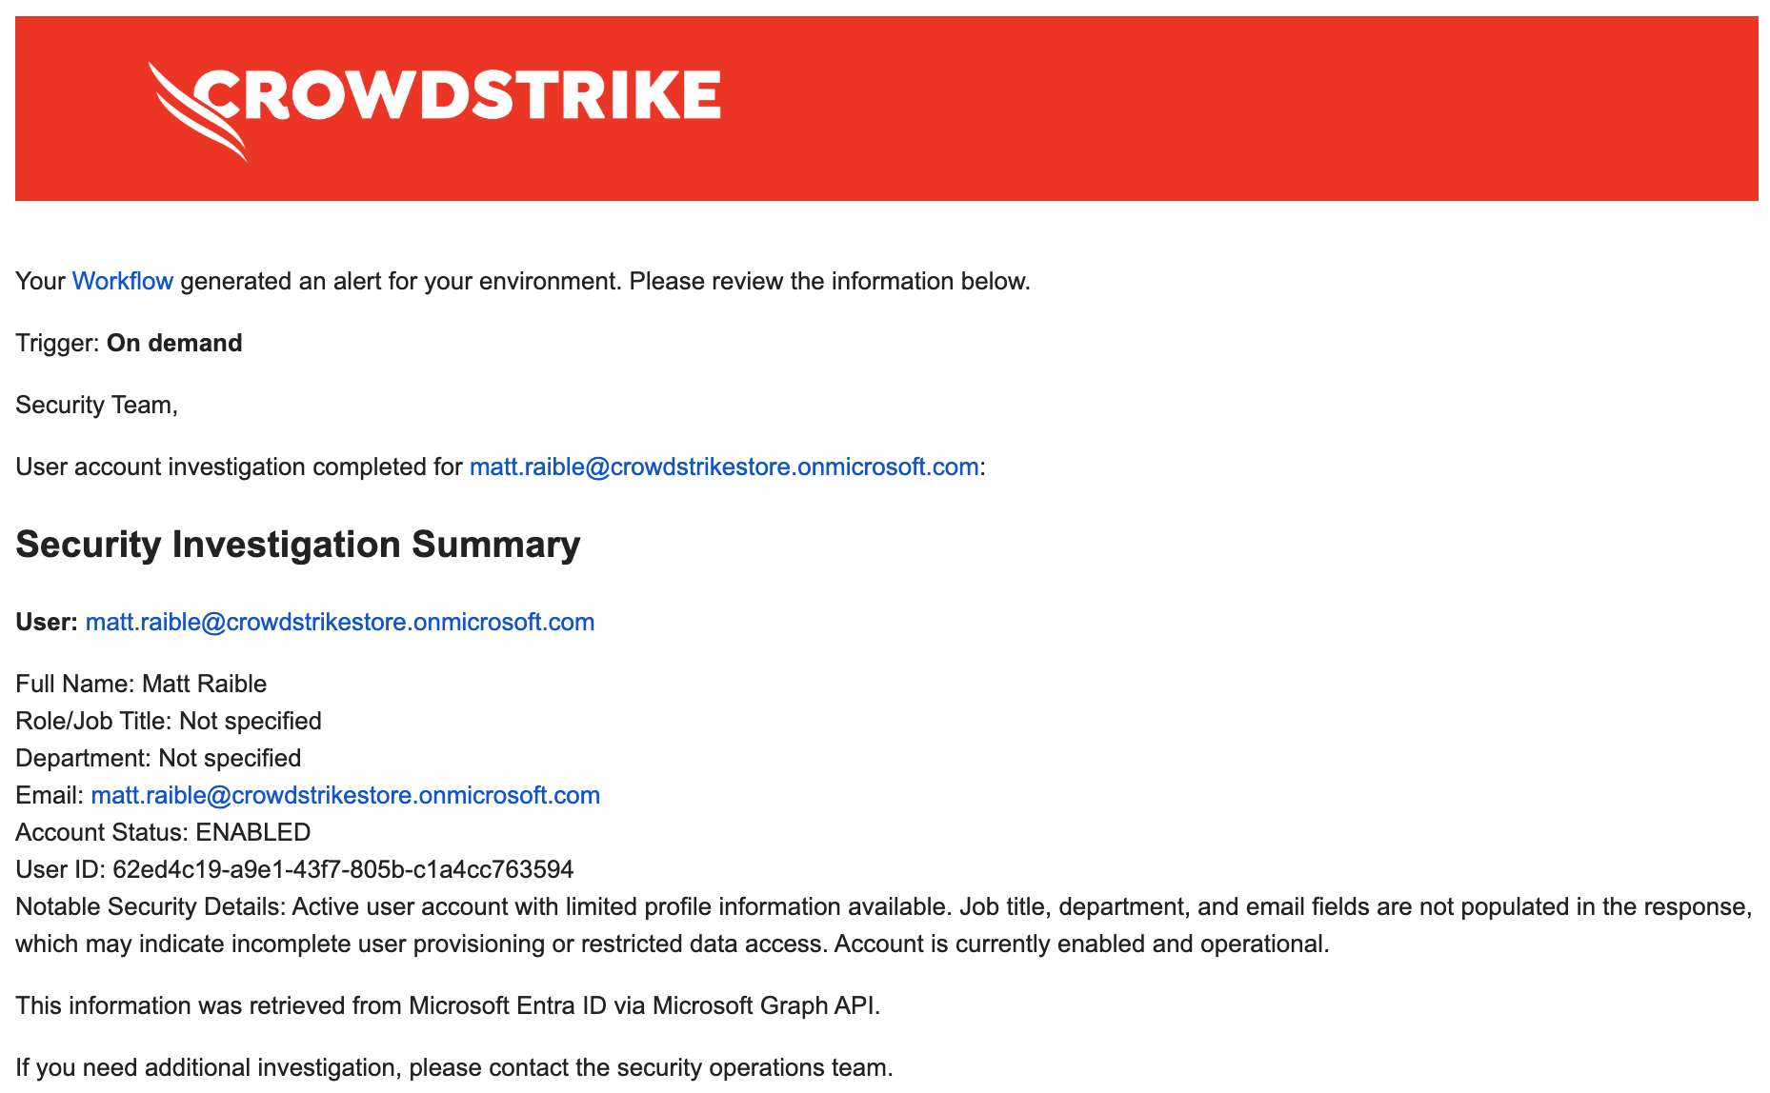Click email link after 'investigation completed for'
Screen dimensions: 1770x1093
724,467
